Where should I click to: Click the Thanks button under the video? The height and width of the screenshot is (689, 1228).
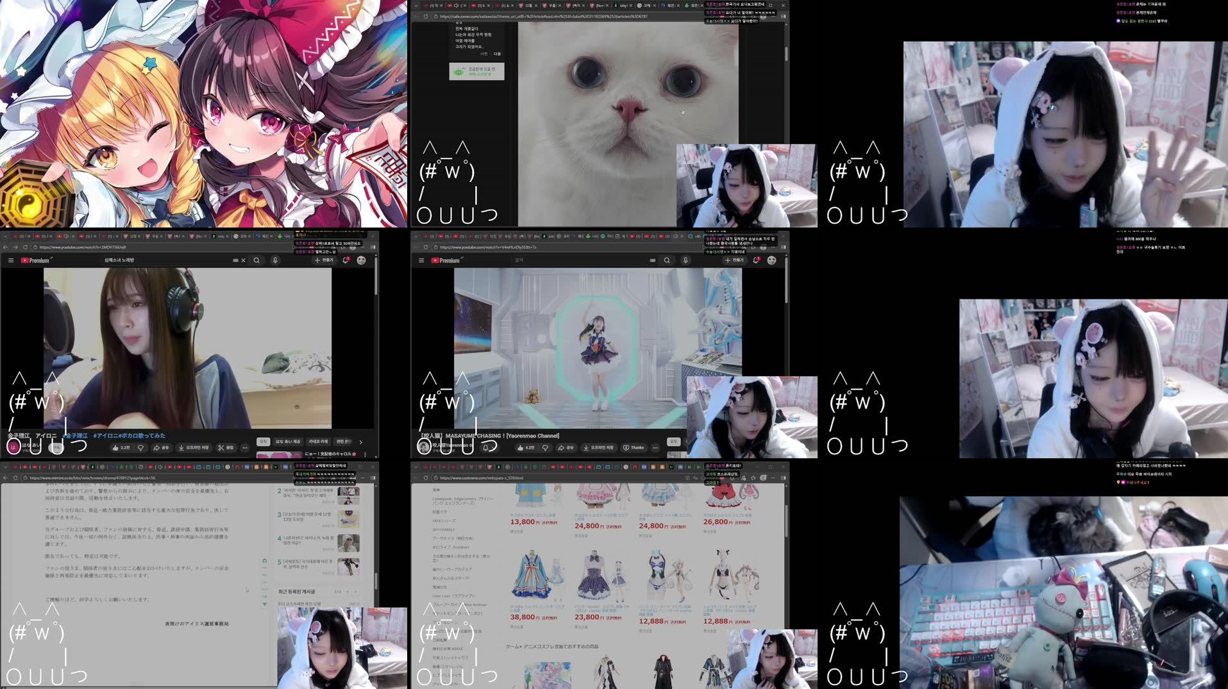pos(634,447)
